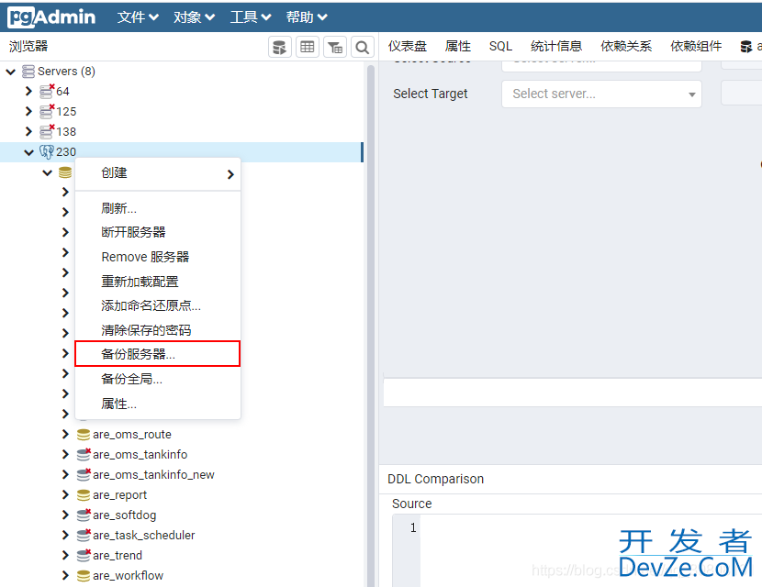Expand server 138 node
762x587 pixels.
tap(28, 131)
